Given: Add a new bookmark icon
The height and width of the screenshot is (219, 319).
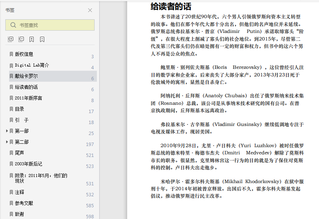Looking at the screenshot, I should pyautogui.click(x=31, y=39).
